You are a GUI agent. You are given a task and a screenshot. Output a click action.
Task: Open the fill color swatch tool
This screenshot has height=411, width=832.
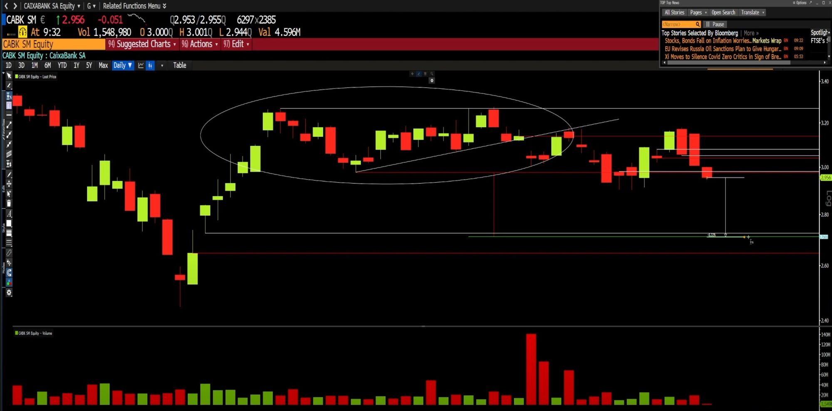click(x=9, y=224)
